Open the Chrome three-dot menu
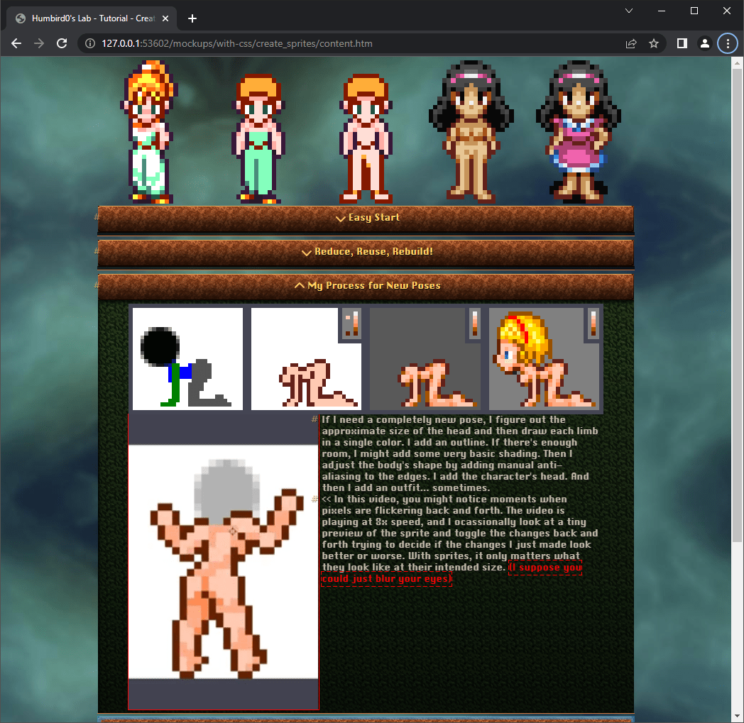The height and width of the screenshot is (723, 744). point(728,43)
